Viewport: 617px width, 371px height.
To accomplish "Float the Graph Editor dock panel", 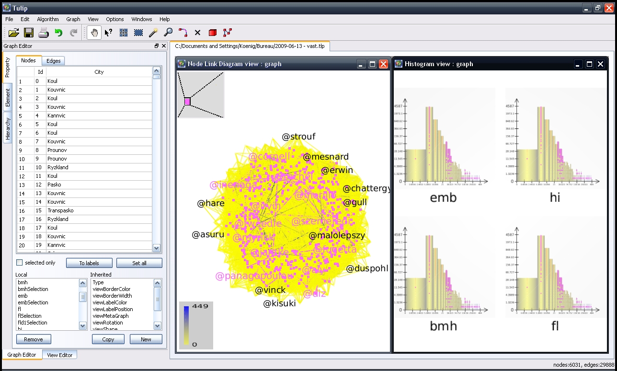I will [157, 46].
